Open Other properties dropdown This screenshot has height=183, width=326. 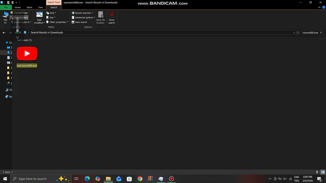click(57, 22)
